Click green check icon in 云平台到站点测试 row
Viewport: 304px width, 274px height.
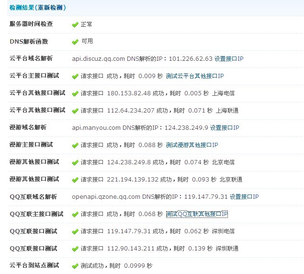[75, 266]
